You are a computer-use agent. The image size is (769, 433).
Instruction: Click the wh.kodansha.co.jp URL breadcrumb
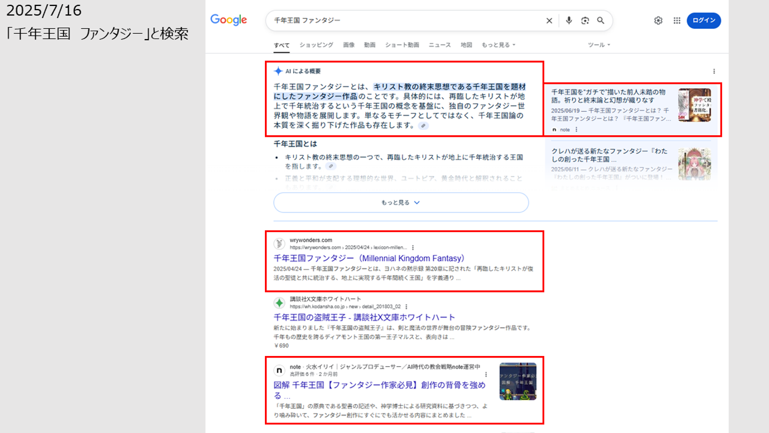(x=345, y=306)
